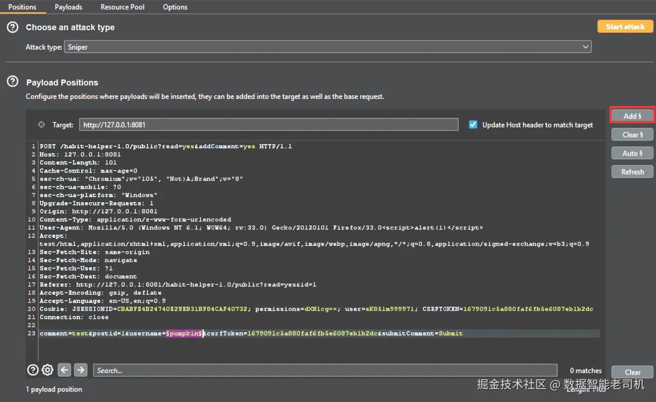Click the Refresh button

[x=632, y=171]
